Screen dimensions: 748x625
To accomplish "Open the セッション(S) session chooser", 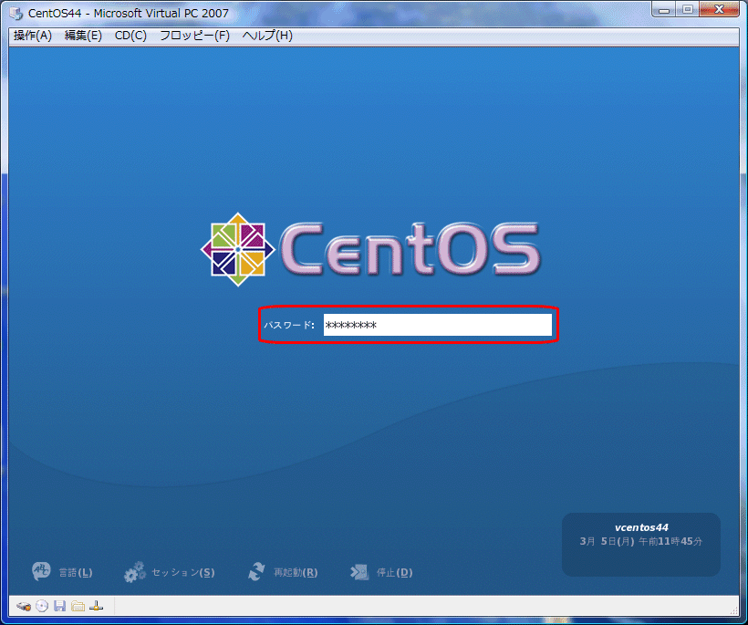I will pos(170,571).
